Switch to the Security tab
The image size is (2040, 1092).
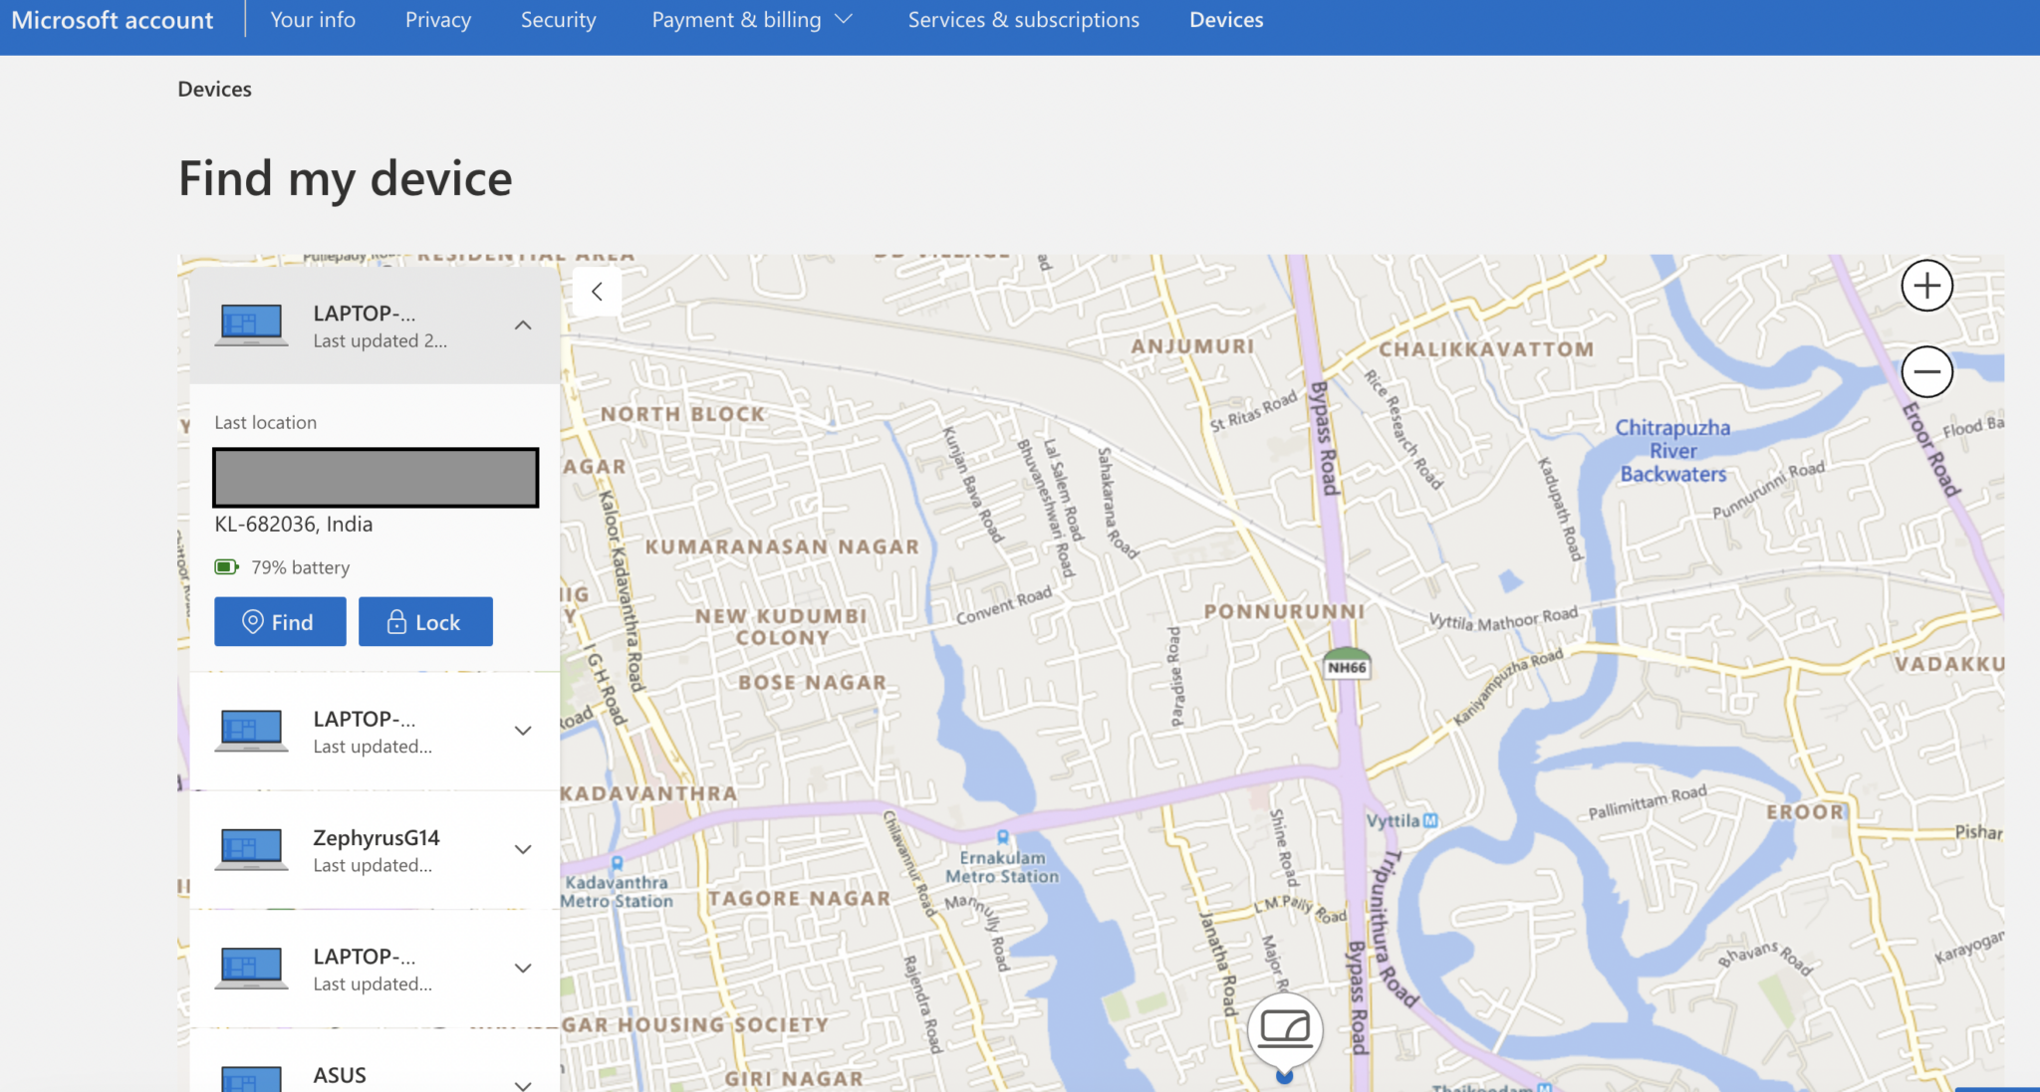(x=558, y=20)
